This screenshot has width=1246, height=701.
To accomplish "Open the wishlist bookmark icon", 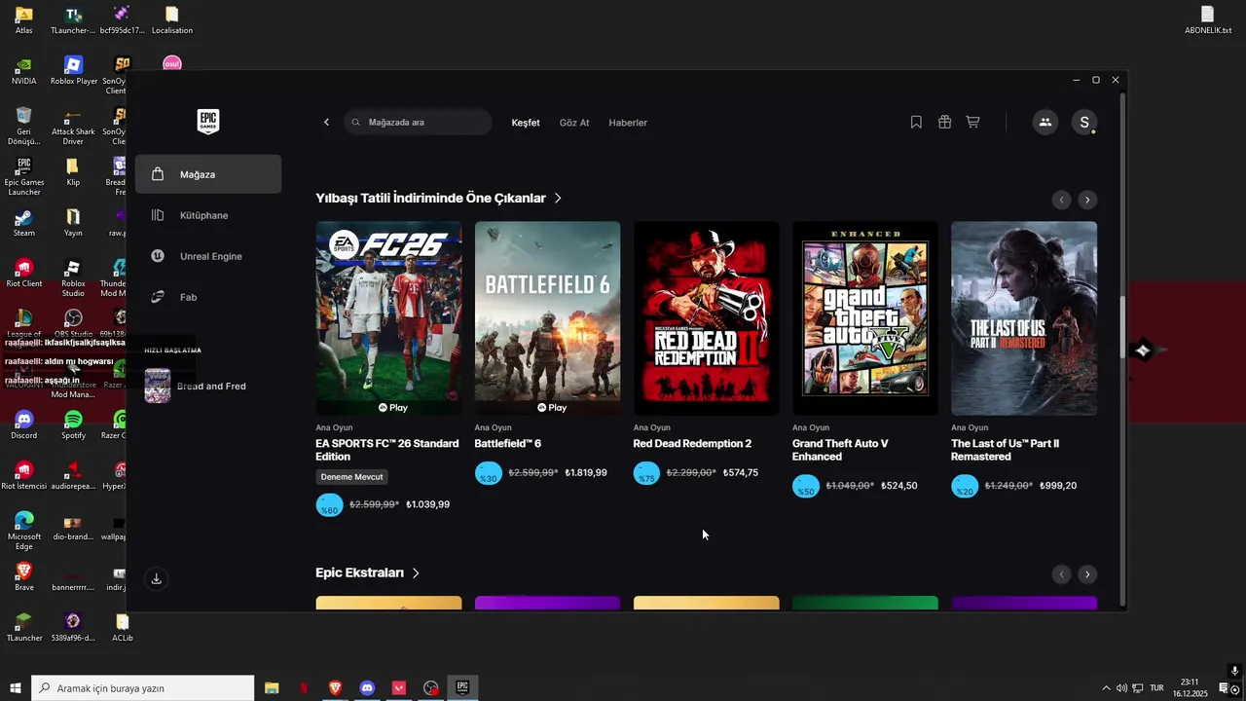I will 916,122.
